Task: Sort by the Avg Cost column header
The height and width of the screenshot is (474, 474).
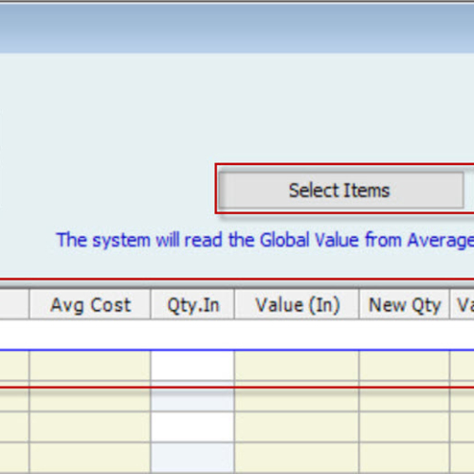Action: click(90, 304)
